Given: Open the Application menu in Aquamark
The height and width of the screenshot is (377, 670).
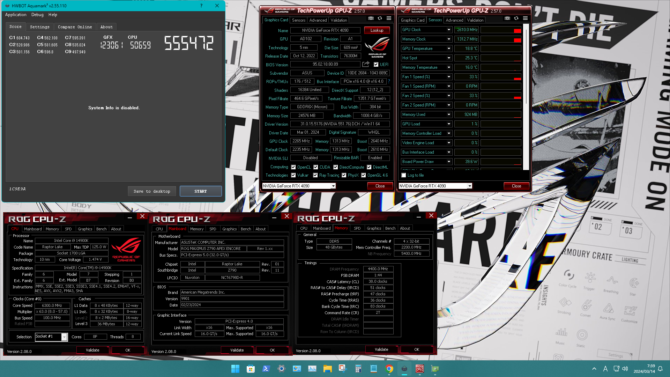Looking at the screenshot, I should tap(16, 15).
